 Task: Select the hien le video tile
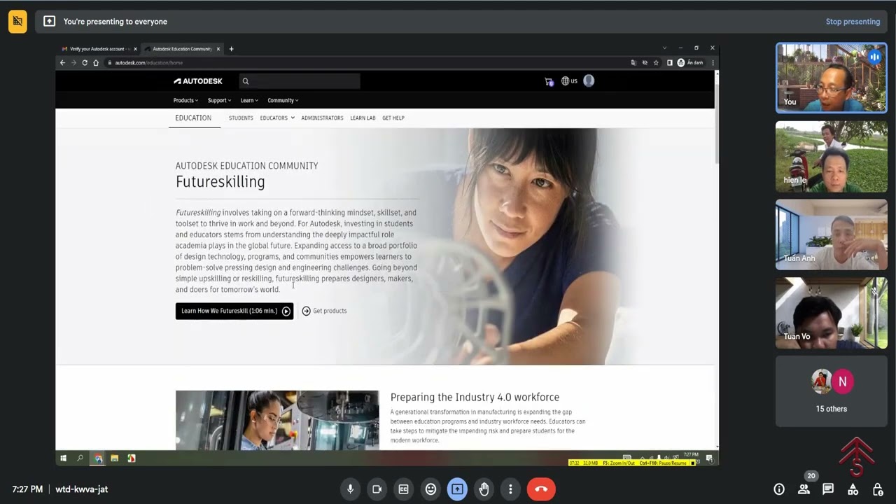(831, 157)
